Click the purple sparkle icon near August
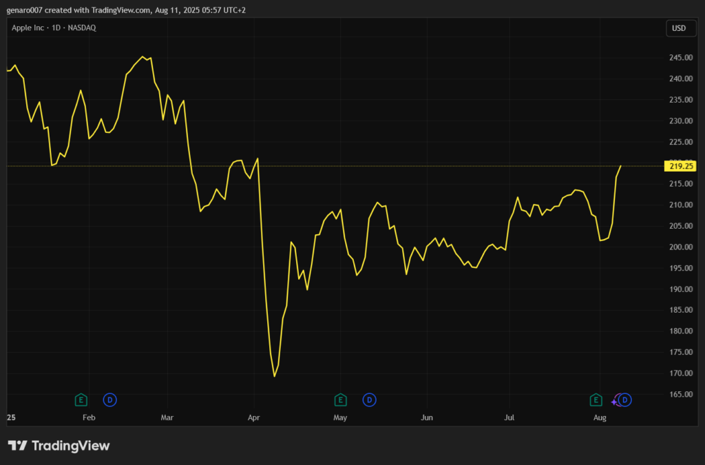The image size is (705, 465). (615, 401)
